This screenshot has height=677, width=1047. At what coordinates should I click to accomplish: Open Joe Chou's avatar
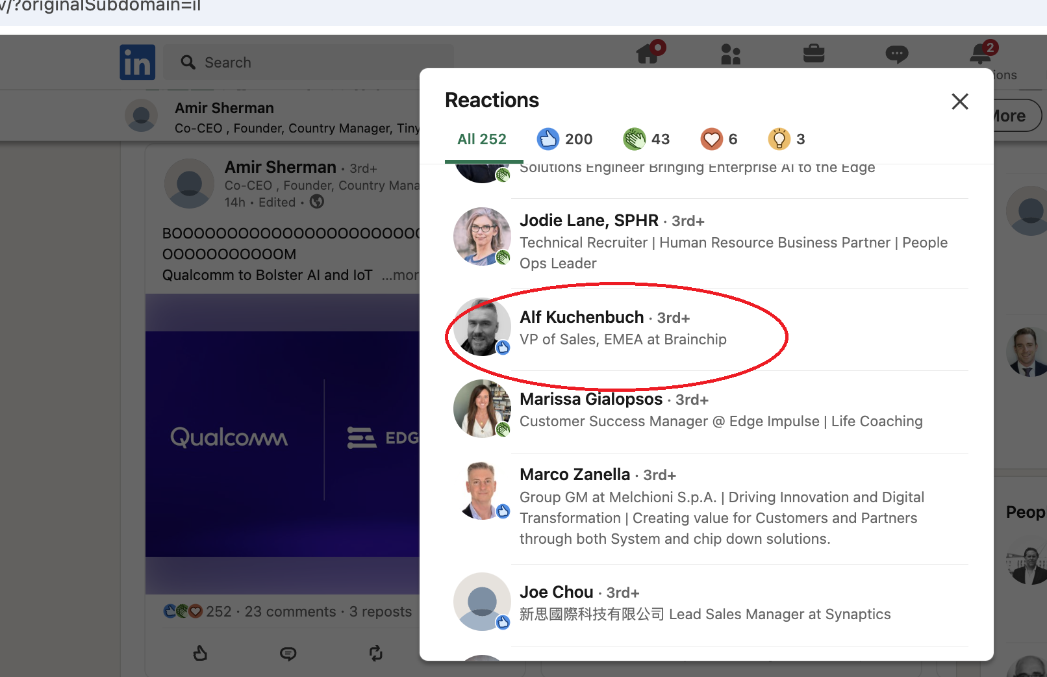482,602
